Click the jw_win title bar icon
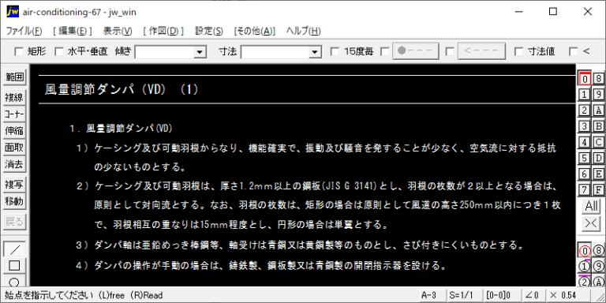The image size is (606, 303). [x=13, y=12]
